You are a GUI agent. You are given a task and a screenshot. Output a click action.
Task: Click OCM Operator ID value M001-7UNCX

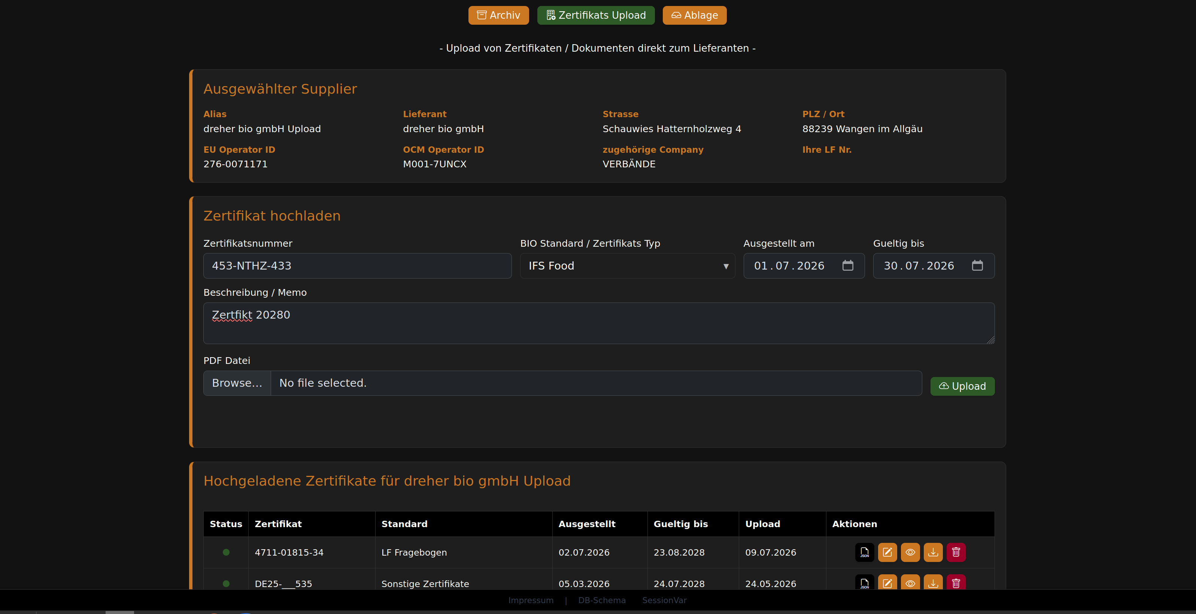(x=435, y=164)
